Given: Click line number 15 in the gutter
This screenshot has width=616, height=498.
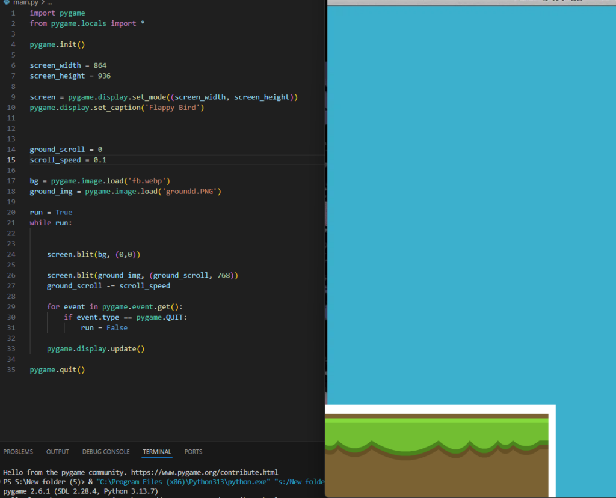Looking at the screenshot, I should 11,160.
